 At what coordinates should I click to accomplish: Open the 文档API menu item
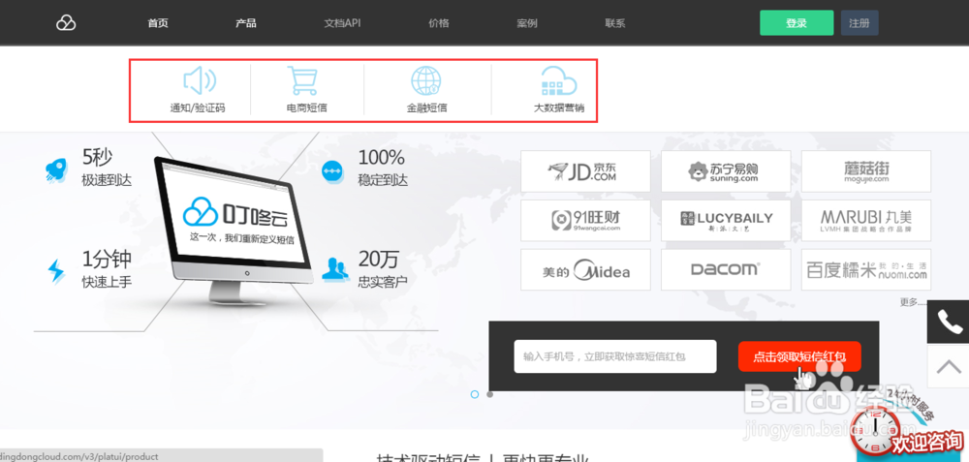coord(342,23)
